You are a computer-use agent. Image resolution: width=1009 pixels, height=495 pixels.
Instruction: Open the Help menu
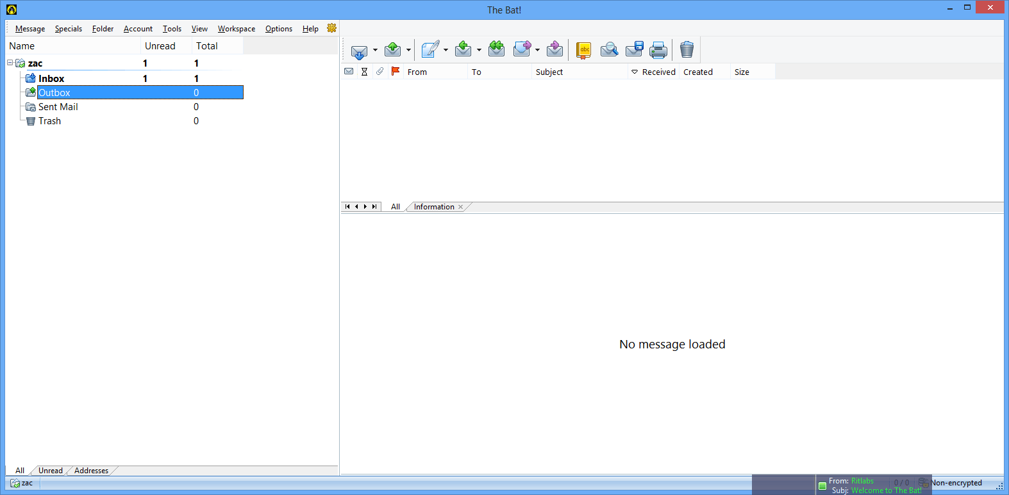[x=310, y=29]
